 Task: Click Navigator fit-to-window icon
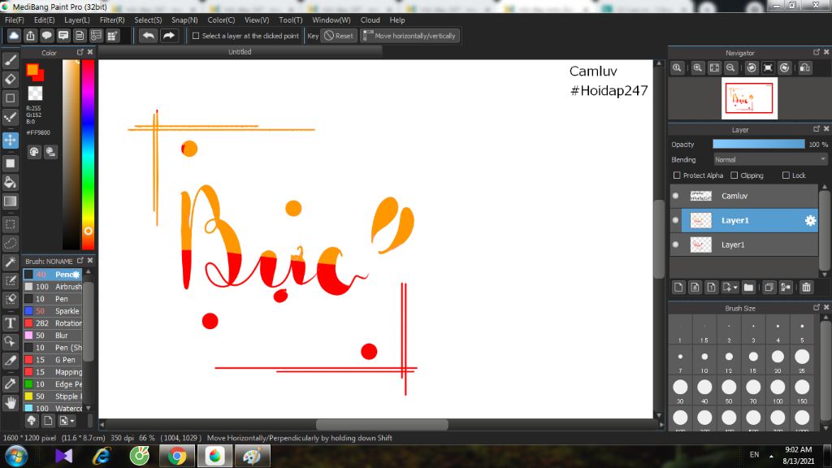coord(714,68)
